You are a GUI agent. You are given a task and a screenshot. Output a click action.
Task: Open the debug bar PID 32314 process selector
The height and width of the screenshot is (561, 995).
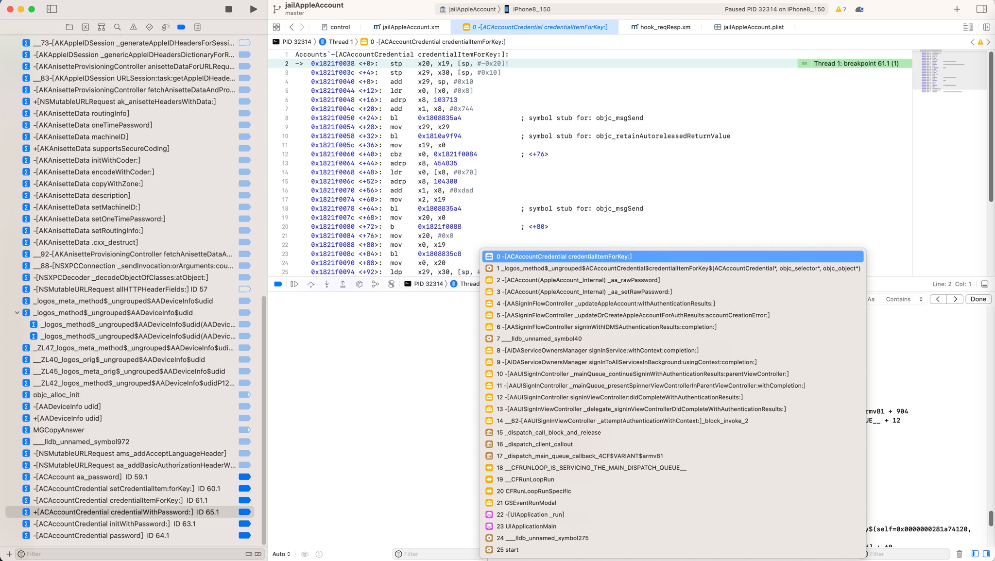424,284
